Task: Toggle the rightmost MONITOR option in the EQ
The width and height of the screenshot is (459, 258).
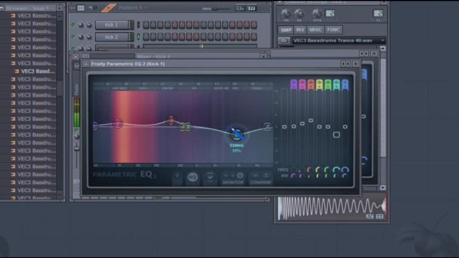Action: (x=240, y=175)
